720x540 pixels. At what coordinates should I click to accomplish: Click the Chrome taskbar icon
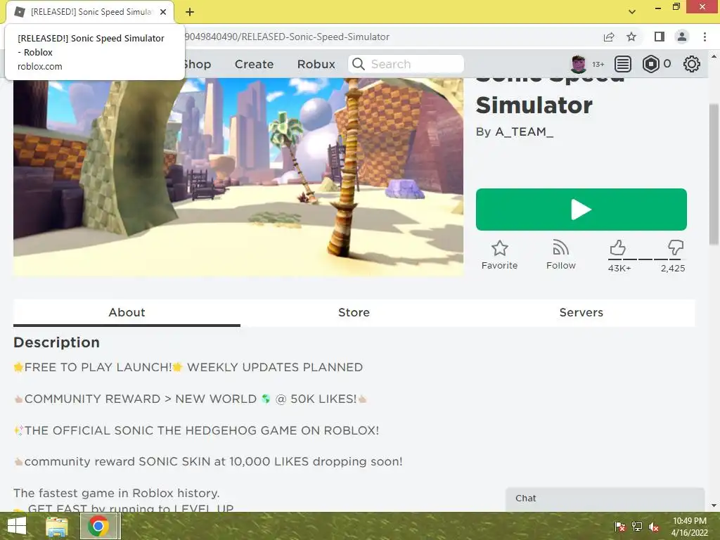pos(98,526)
